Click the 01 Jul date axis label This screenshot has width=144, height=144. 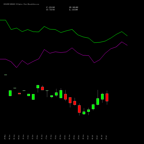pyautogui.click(x=88, y=137)
